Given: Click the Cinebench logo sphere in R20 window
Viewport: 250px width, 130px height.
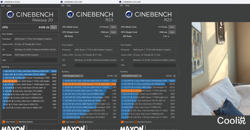Looking at the screenshot, I should (x=10, y=15).
